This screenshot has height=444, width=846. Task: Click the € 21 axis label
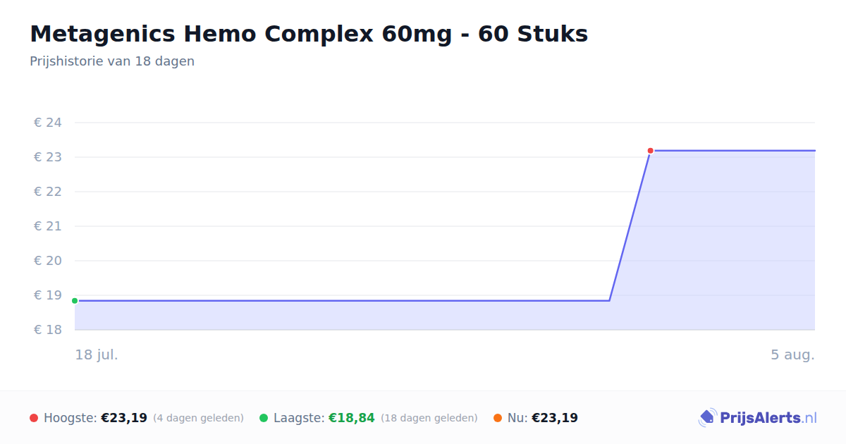click(48, 226)
